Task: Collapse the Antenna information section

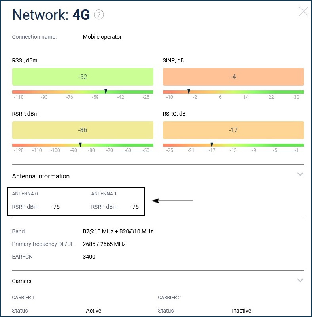Action: coord(300,174)
